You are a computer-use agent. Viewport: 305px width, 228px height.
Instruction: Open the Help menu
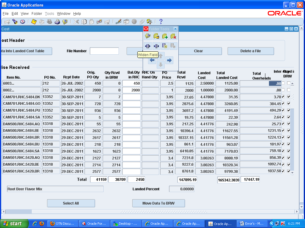pos(77,14)
